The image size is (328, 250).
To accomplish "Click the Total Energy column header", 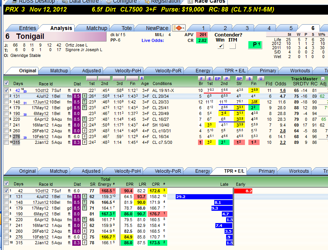I will click(105, 182).
